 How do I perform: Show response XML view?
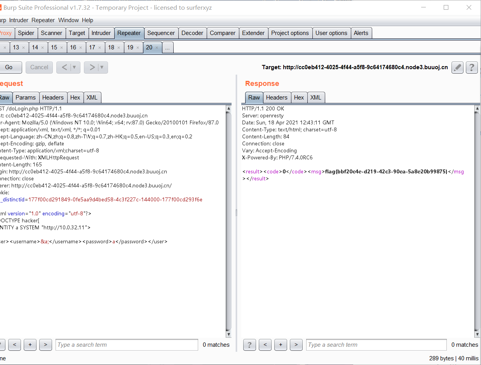[x=316, y=98]
